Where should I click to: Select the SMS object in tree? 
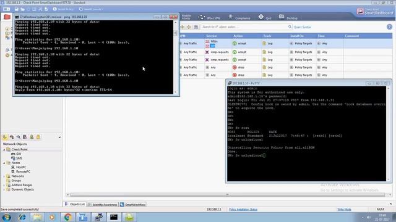click(x=17, y=158)
